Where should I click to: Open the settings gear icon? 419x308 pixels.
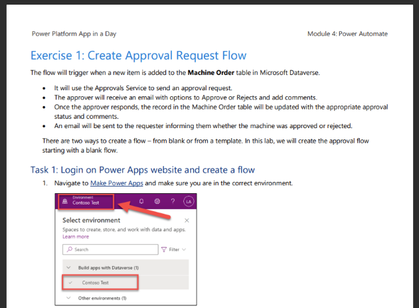tap(157, 201)
